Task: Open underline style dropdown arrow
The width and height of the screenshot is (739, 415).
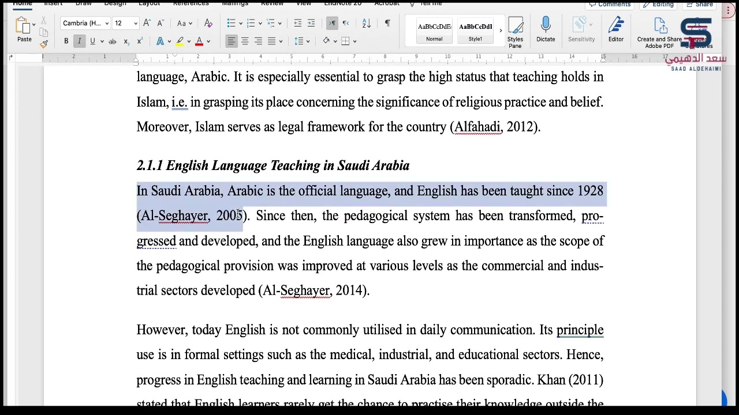Action: (102, 41)
